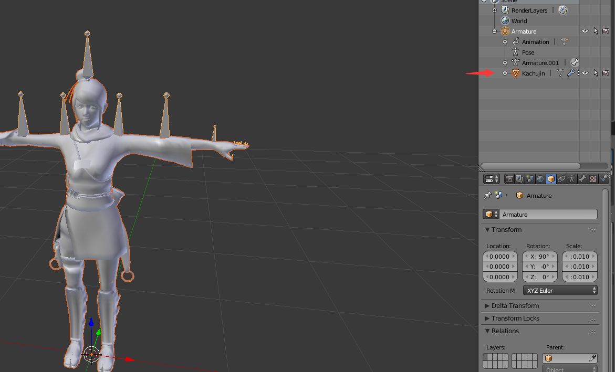The height and width of the screenshot is (372, 615).
Task: Select the World item in outliner
Action: point(519,21)
